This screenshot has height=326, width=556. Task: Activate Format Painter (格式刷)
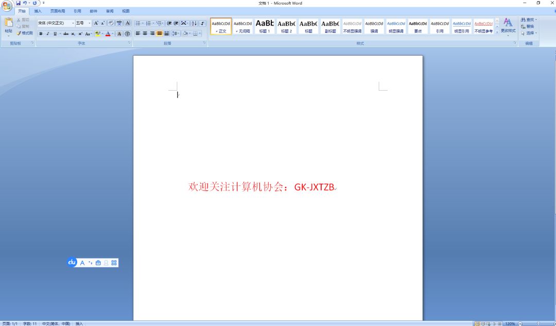25,33
